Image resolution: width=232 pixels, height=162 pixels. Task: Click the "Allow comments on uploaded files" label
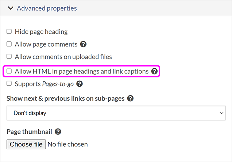click(63, 57)
